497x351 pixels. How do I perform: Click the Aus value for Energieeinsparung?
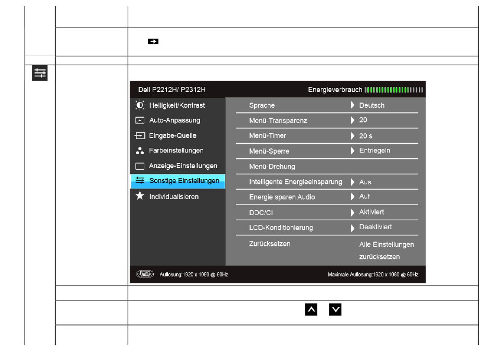[365, 182]
